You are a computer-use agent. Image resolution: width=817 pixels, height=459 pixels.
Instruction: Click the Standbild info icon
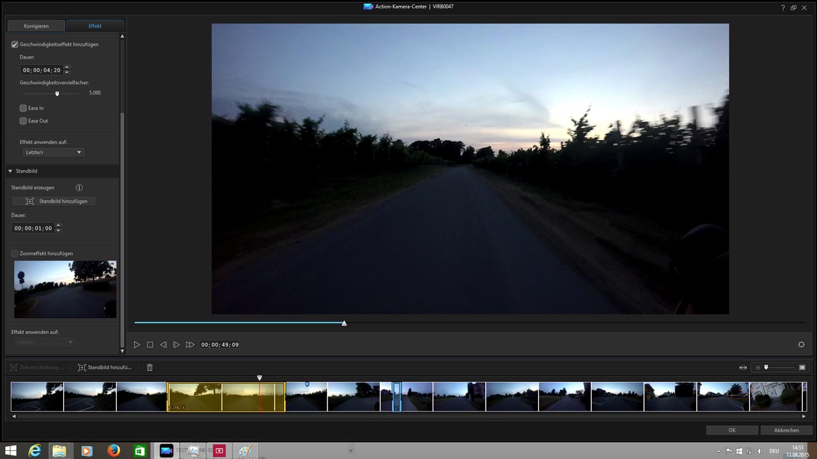79,188
